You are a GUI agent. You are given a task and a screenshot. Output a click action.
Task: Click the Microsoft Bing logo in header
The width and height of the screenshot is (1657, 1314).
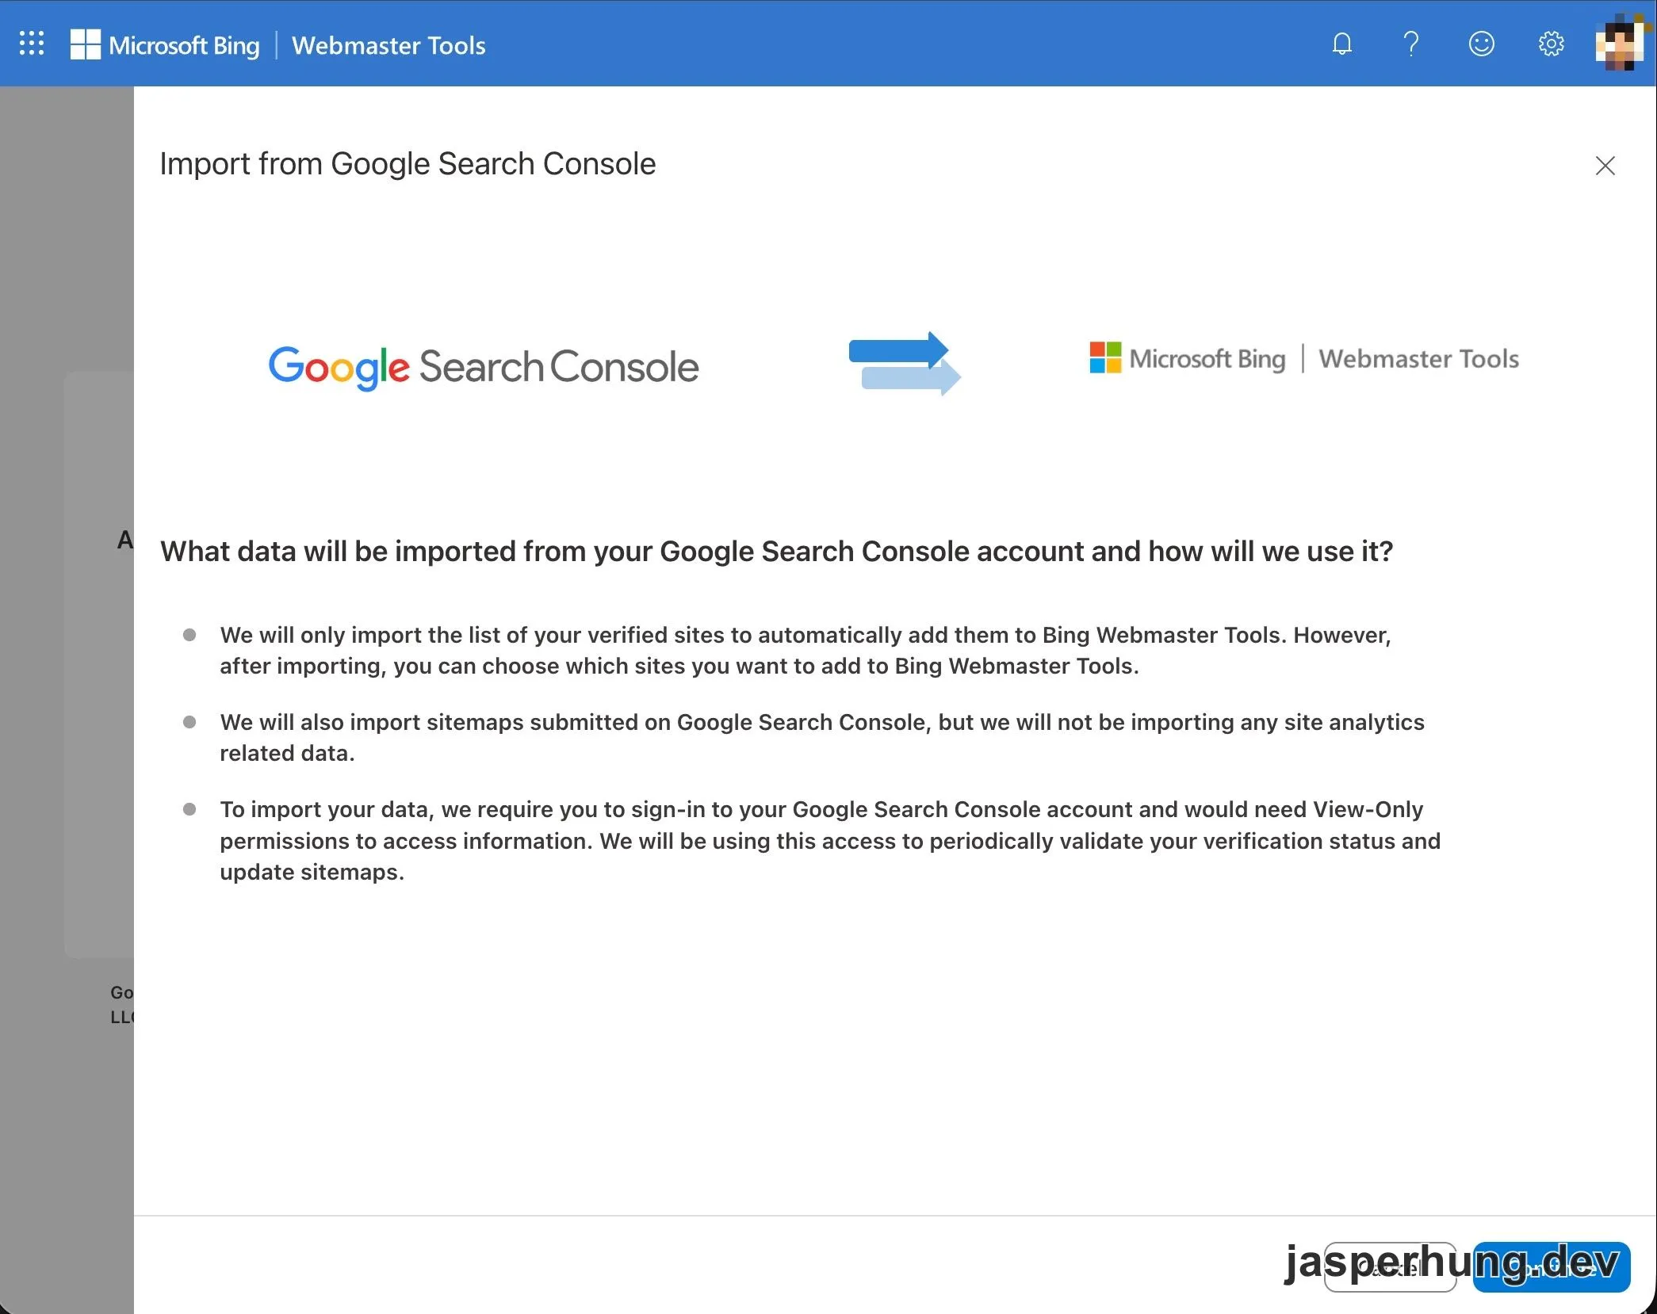165,44
